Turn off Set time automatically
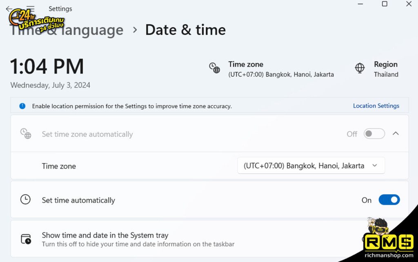Screen dimensions: 418x262 389,199
